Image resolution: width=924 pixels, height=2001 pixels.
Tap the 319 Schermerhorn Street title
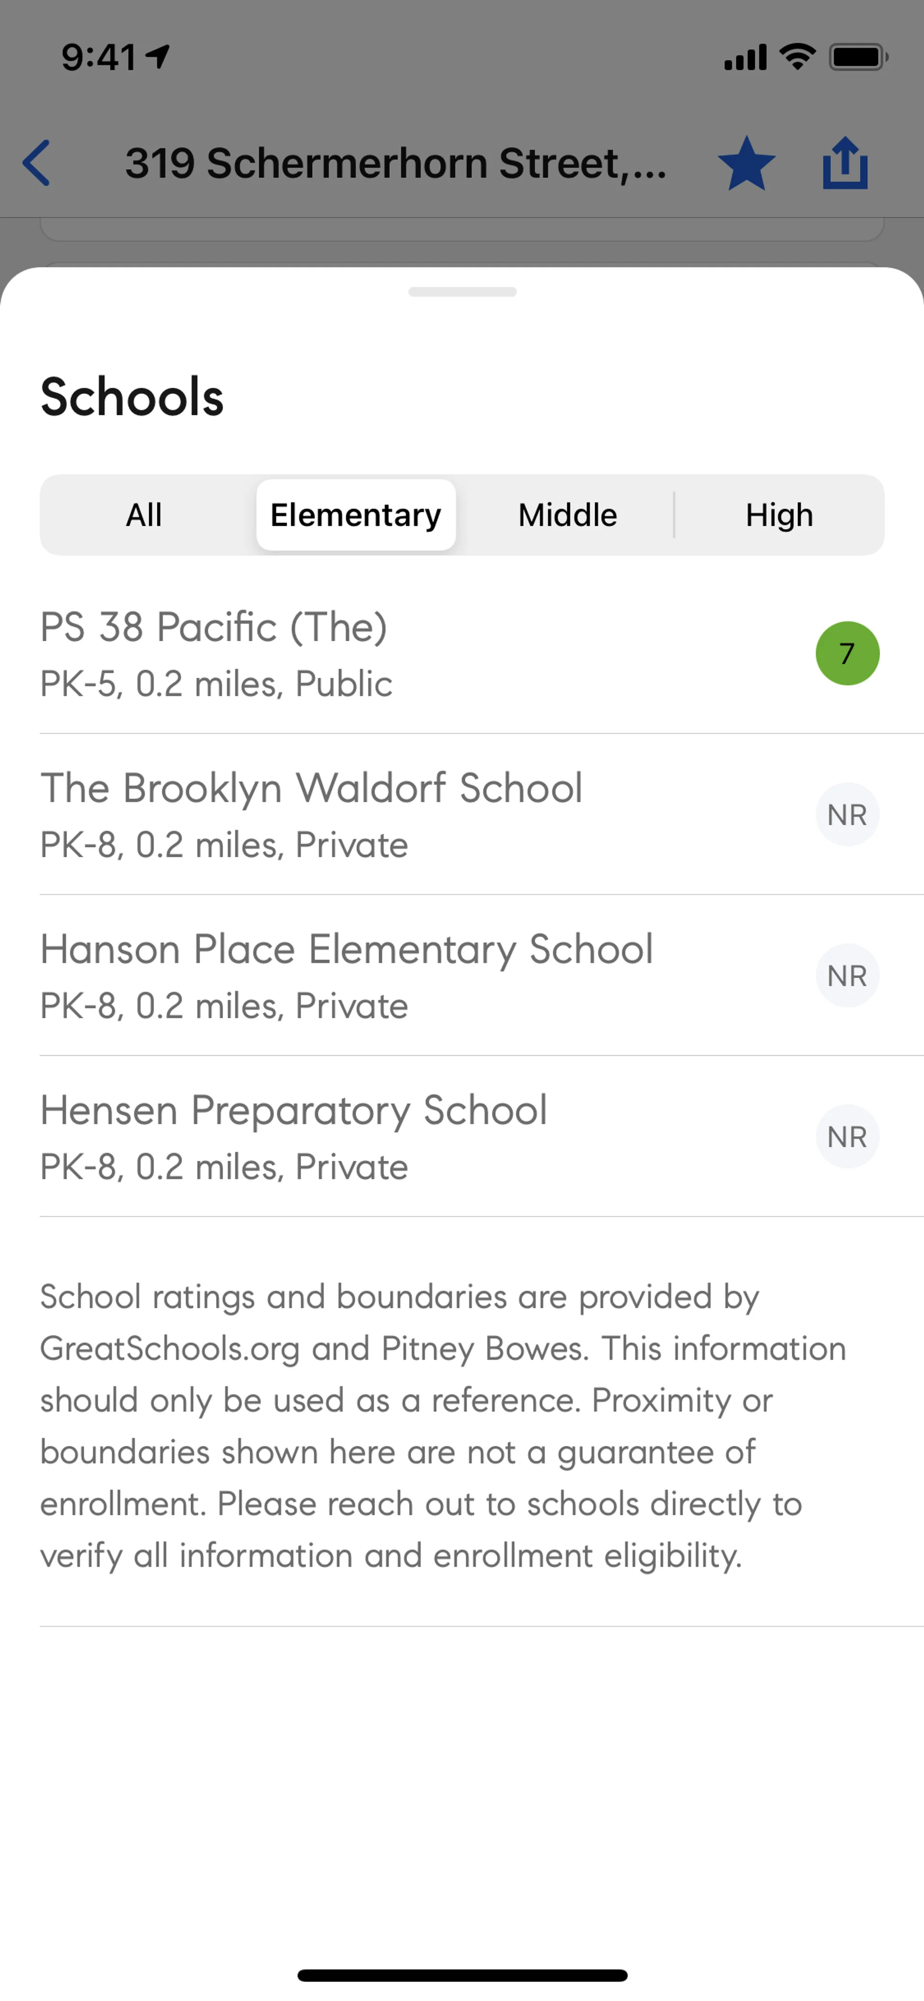(395, 163)
